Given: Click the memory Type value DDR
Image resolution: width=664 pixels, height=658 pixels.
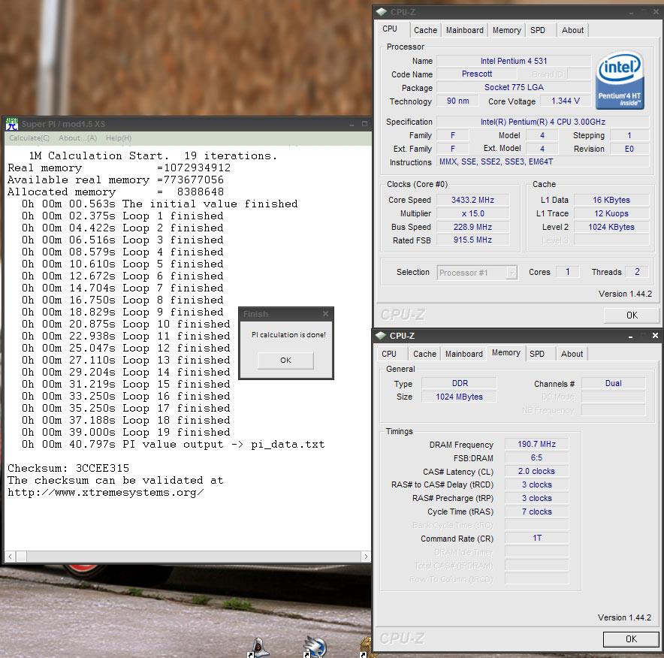Looking at the screenshot, I should pyautogui.click(x=460, y=383).
